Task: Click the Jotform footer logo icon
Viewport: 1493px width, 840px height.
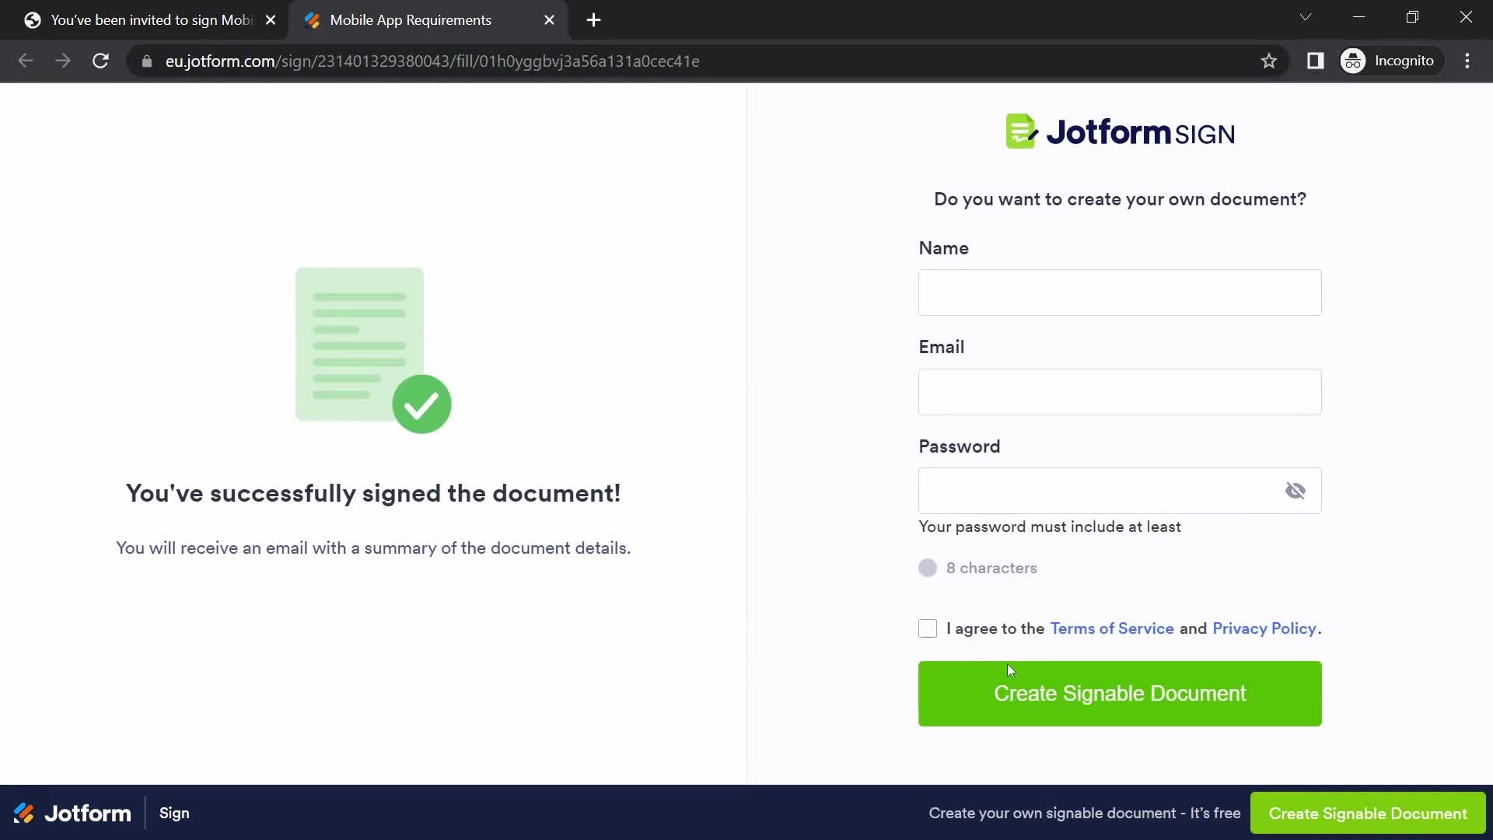Action: click(x=23, y=814)
